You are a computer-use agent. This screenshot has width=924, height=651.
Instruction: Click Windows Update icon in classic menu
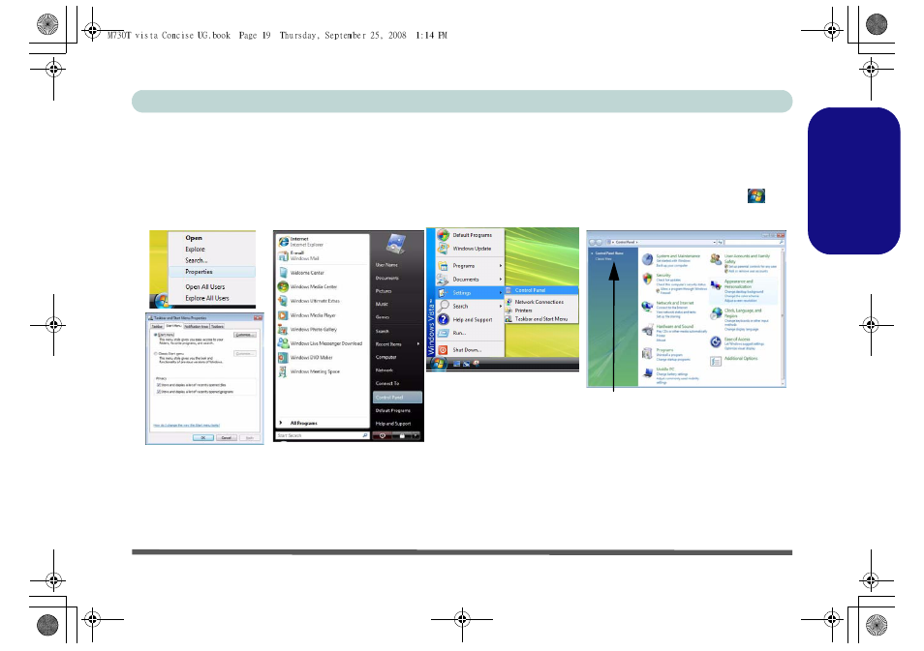tap(444, 249)
